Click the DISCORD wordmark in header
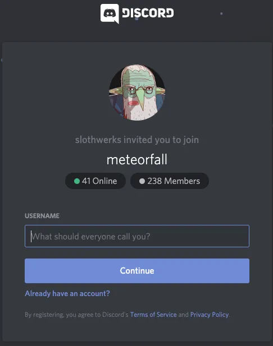The height and width of the screenshot is (346, 273). pos(148,13)
